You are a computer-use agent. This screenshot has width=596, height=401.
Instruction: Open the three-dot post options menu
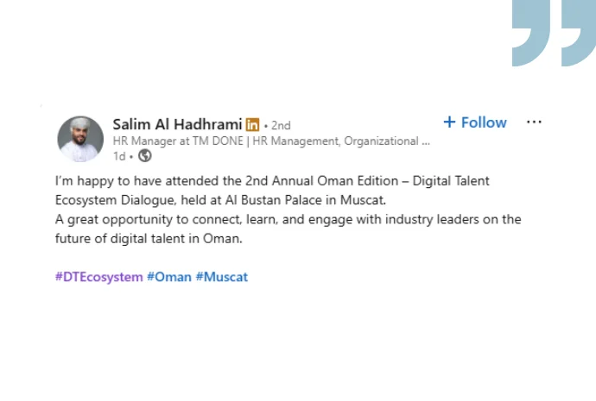point(534,122)
